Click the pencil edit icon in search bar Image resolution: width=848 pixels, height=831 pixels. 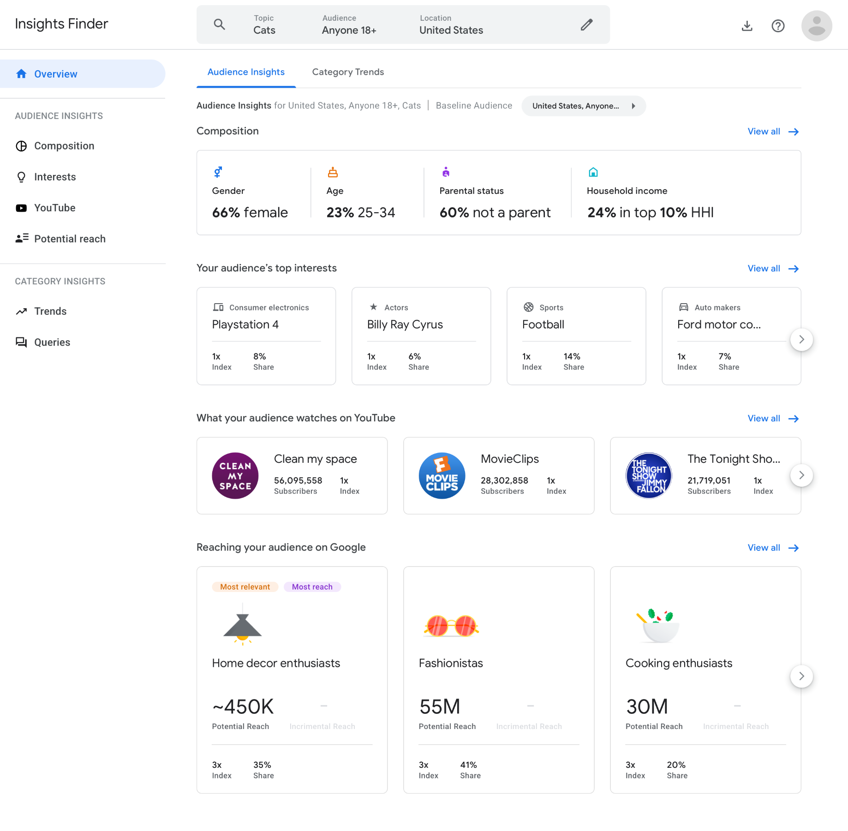(586, 24)
